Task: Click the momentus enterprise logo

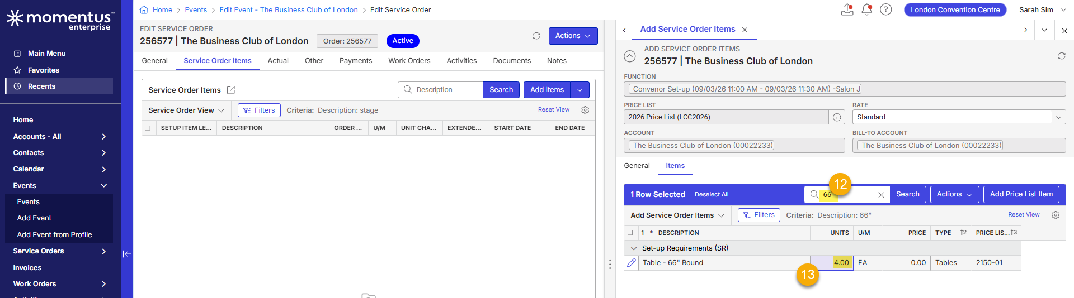Action: [x=60, y=20]
